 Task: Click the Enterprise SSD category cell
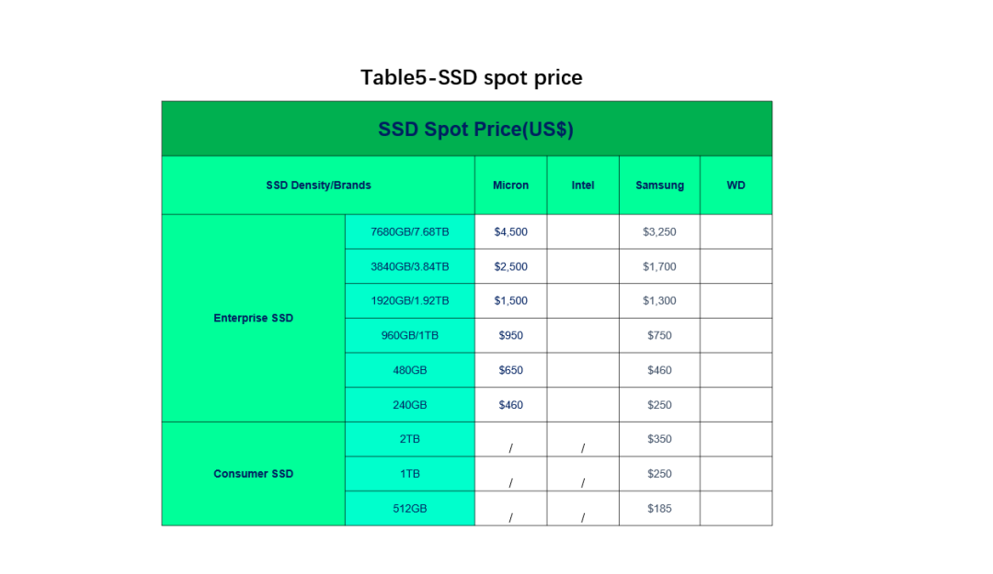(254, 318)
